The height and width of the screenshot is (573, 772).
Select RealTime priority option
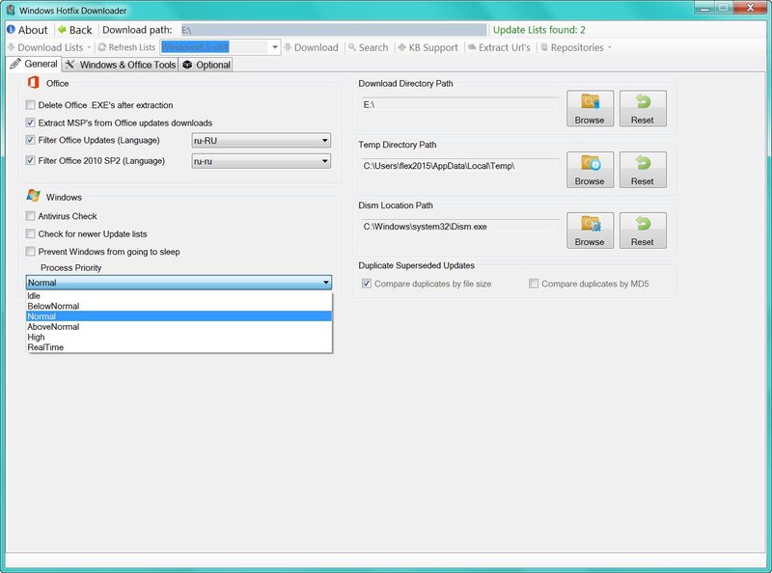[179, 347]
